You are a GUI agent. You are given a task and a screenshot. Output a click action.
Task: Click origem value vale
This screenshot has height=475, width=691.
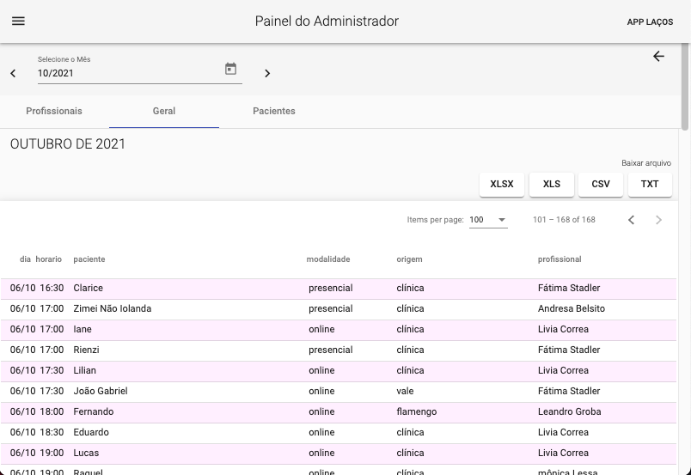pos(405,391)
